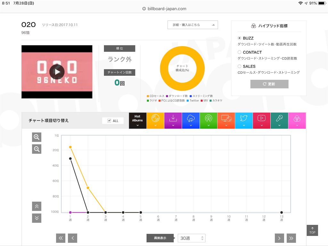Click the 更新 update button
Viewport: 328px width, 246px height.
269,84
